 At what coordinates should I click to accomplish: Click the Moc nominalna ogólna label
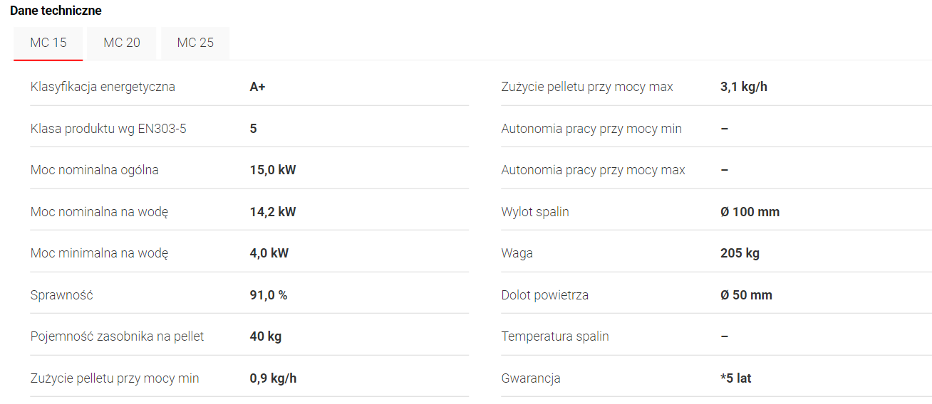point(95,170)
